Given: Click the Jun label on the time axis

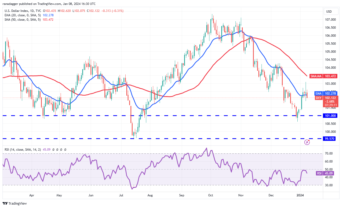Looking at the screenshot, I should pyautogui.click(x=91, y=196).
